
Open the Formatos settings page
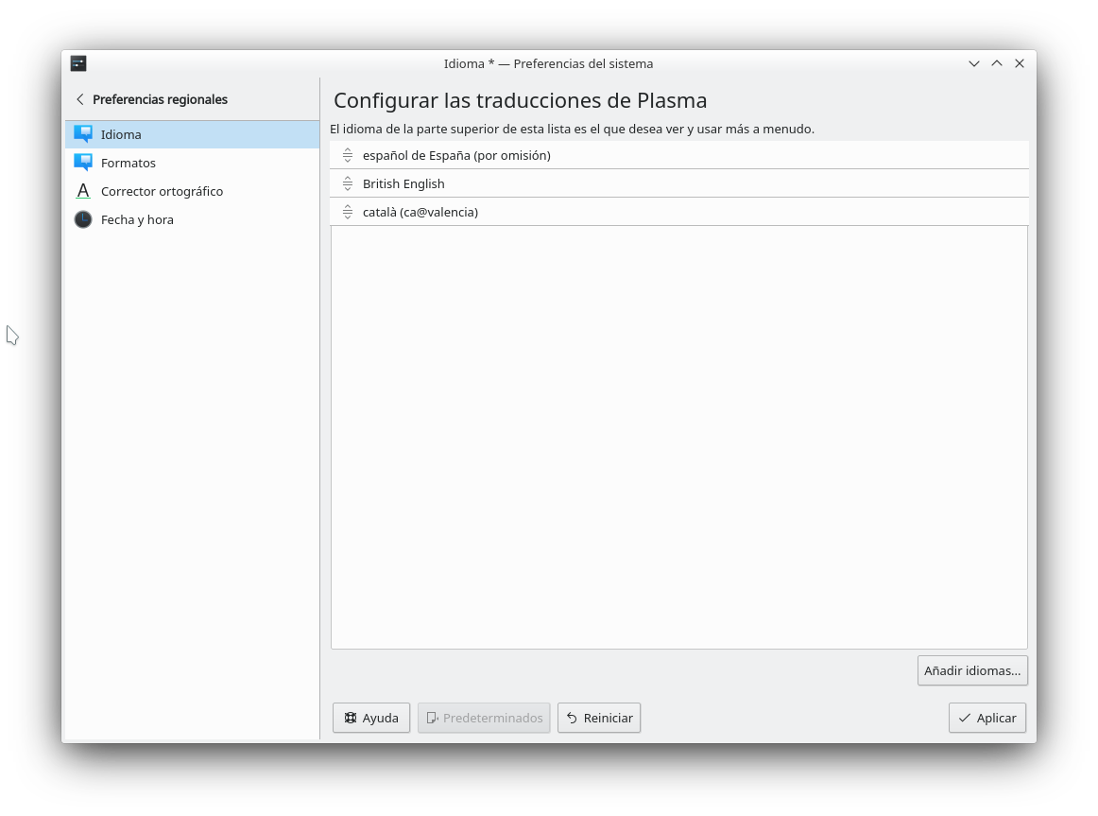[x=128, y=163]
